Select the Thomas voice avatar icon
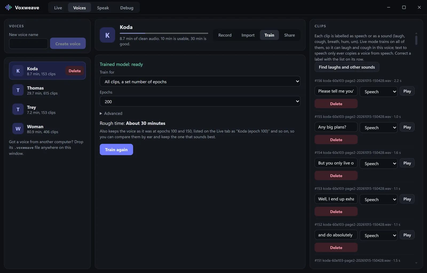427x273 pixels. [18, 90]
